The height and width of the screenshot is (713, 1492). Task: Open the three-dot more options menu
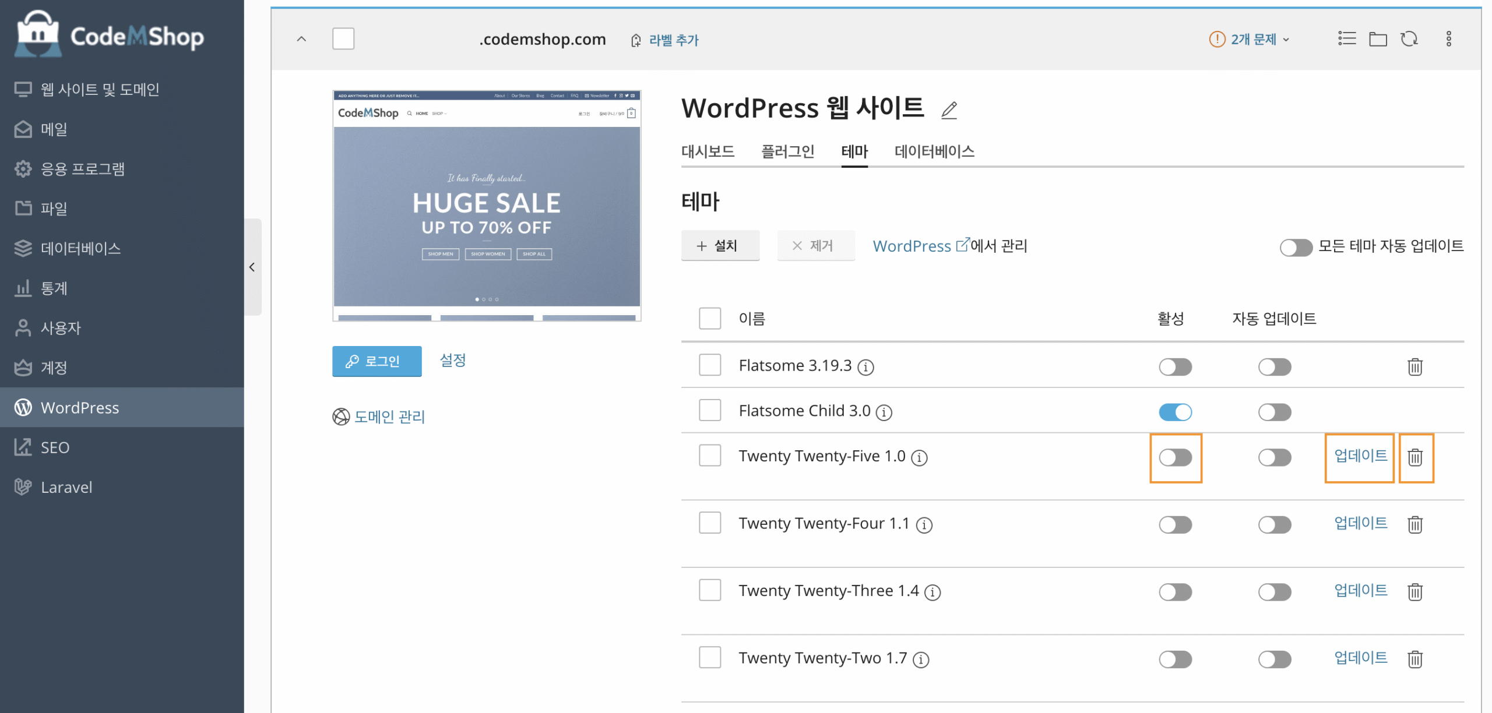pos(1448,39)
